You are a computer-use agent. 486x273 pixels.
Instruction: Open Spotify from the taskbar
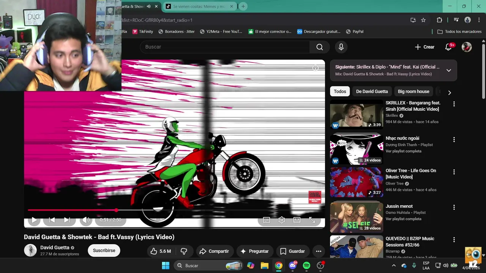click(x=306, y=265)
